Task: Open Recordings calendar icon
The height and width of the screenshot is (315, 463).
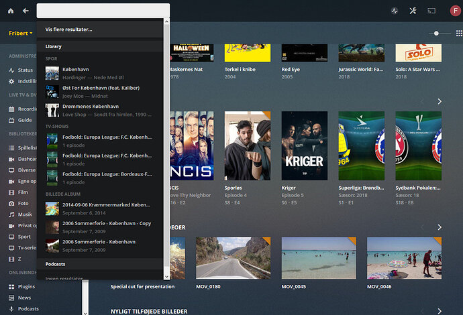Action: tap(11, 109)
